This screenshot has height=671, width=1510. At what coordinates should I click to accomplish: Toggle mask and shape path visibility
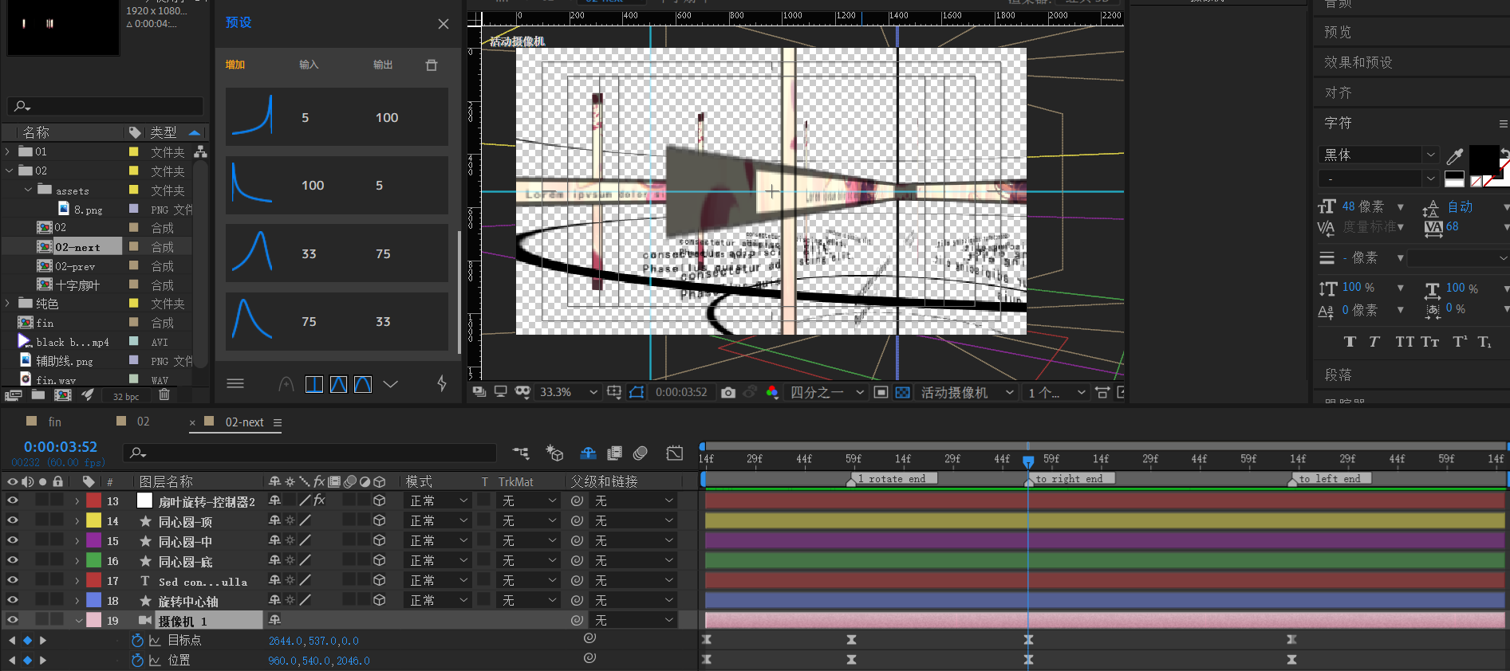pyautogui.click(x=637, y=392)
